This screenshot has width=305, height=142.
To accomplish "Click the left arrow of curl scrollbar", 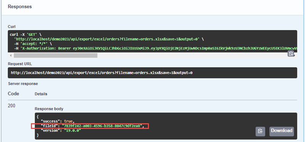I will coord(11,55).
